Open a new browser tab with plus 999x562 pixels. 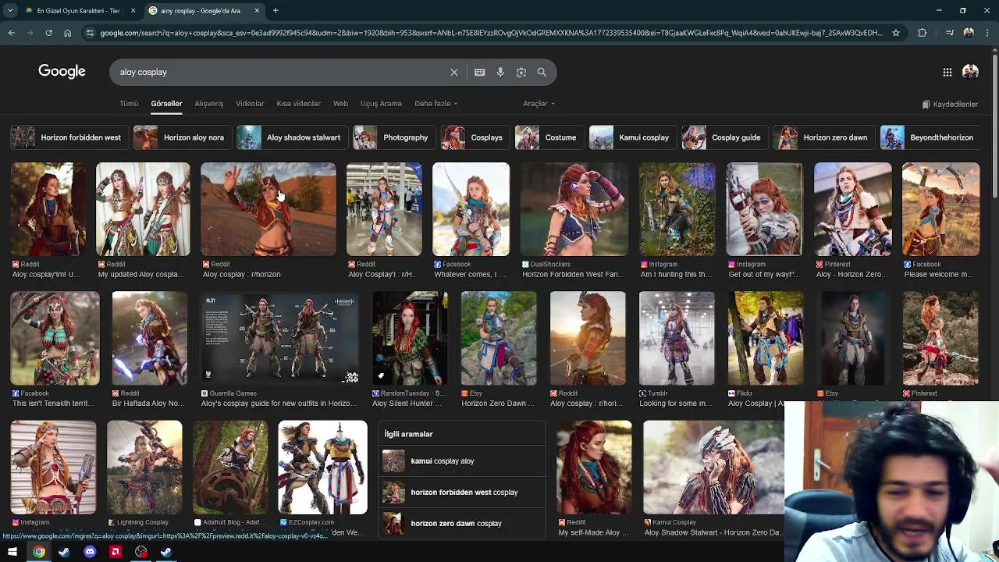276,10
